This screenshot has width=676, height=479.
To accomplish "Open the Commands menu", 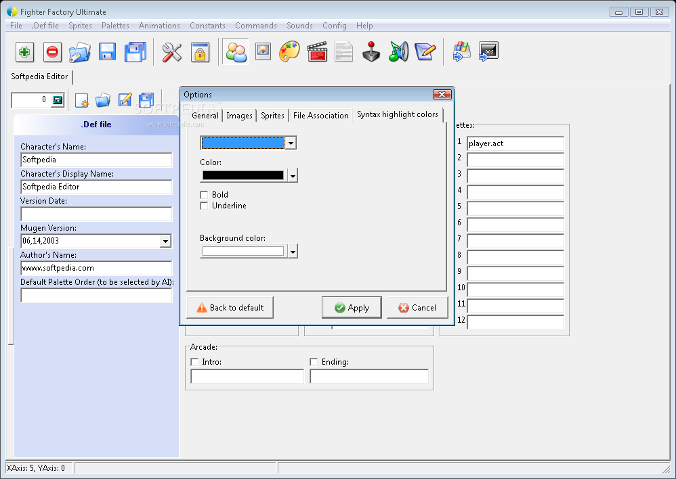I will pos(255,26).
